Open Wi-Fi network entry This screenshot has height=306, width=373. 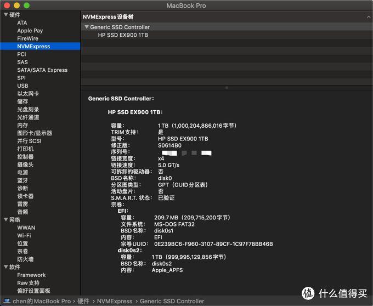point(24,236)
